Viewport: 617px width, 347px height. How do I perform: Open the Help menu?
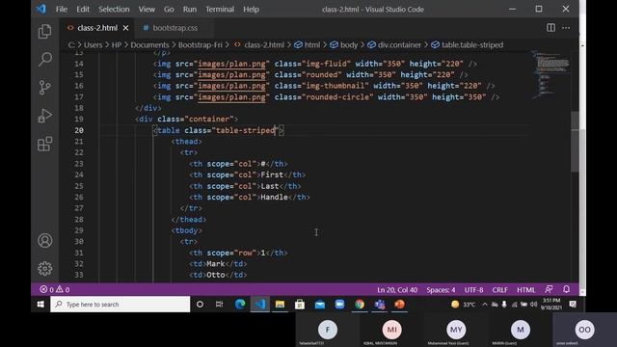251,9
